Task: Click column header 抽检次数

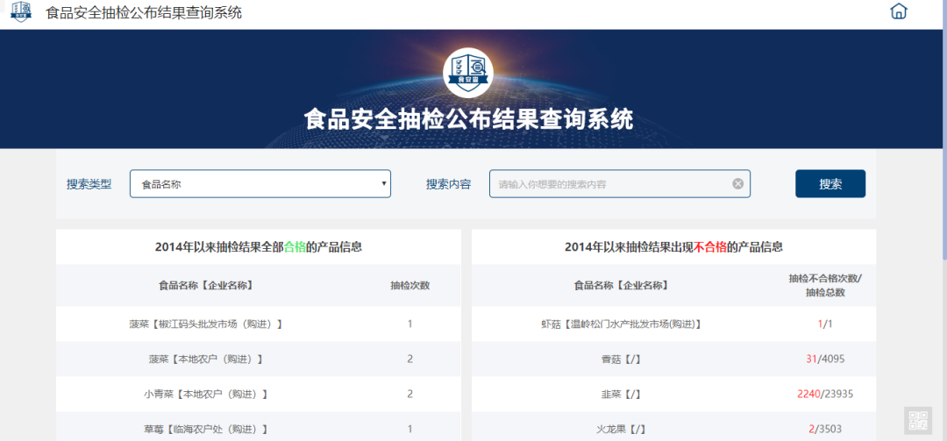Action: (x=410, y=285)
